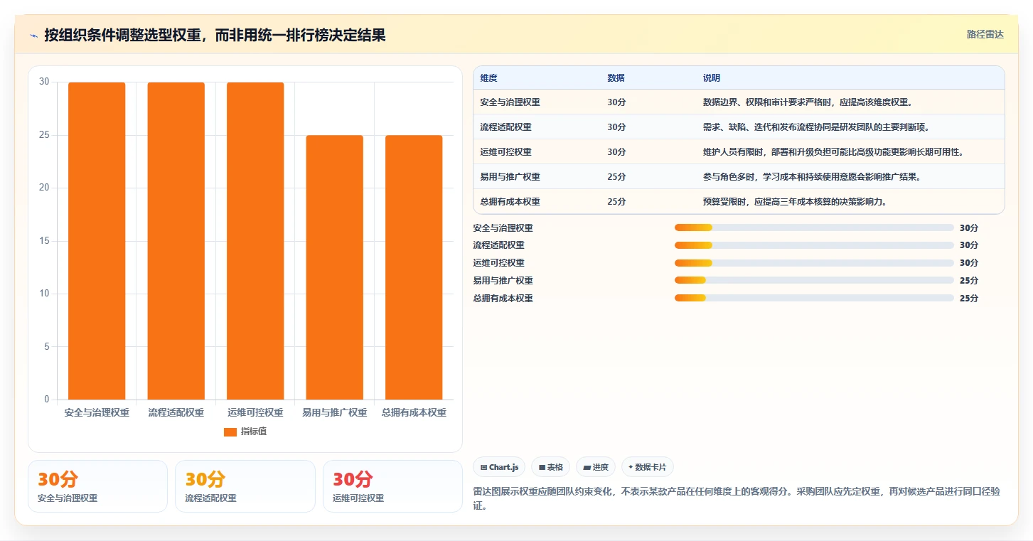
Task: Select the 易用与推广权重 table row cell
Action: (x=510, y=177)
